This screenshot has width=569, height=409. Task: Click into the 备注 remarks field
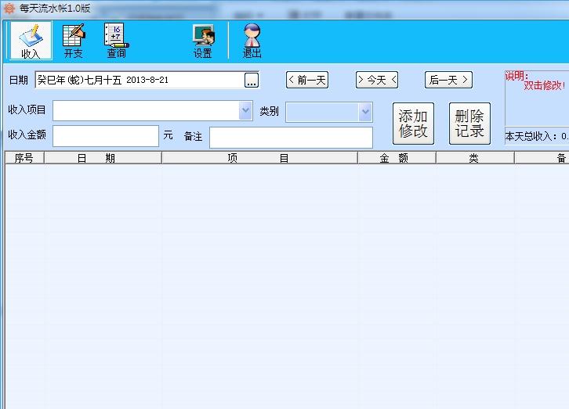pyautogui.click(x=291, y=137)
